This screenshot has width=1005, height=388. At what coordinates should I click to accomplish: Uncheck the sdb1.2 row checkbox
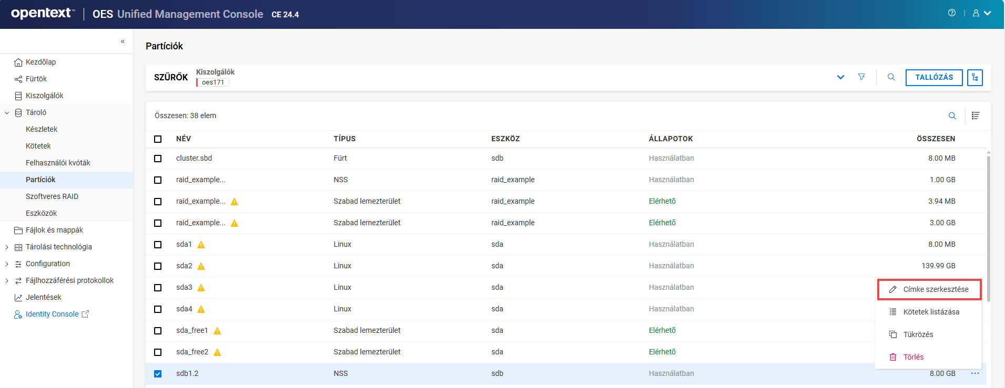click(x=158, y=374)
